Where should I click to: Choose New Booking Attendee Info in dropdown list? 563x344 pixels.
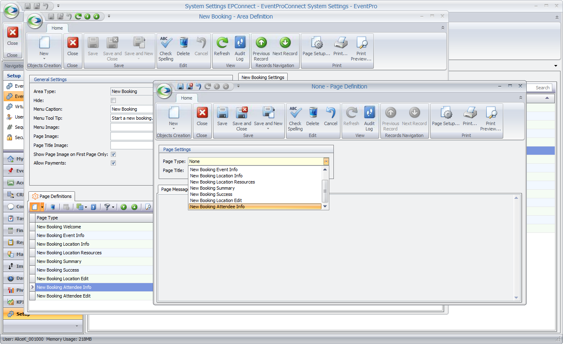click(x=255, y=207)
